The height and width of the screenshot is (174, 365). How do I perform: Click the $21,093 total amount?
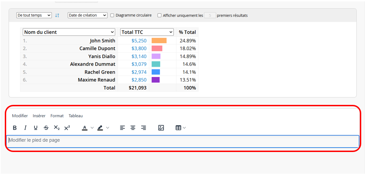click(x=138, y=88)
